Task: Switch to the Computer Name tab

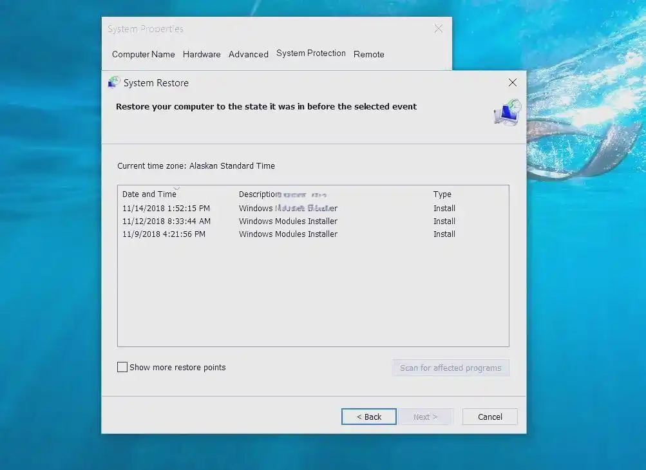Action: click(x=143, y=54)
